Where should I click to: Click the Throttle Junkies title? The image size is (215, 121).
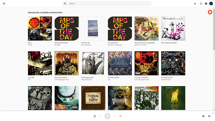click(x=113, y=77)
